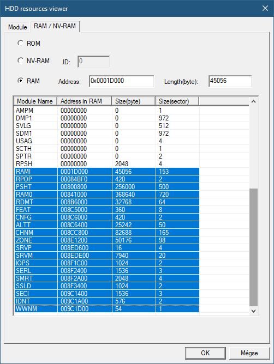Click the Mégse cancel button

pyautogui.click(x=249, y=353)
